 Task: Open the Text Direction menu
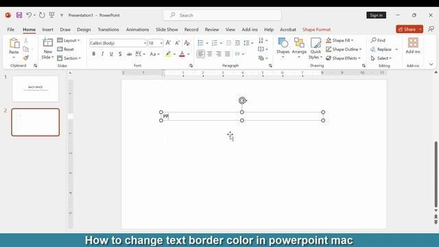pyautogui.click(x=263, y=40)
